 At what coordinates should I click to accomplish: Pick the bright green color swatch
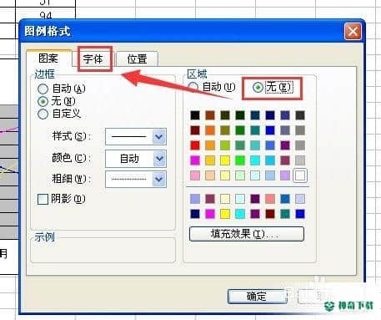pos(240,160)
